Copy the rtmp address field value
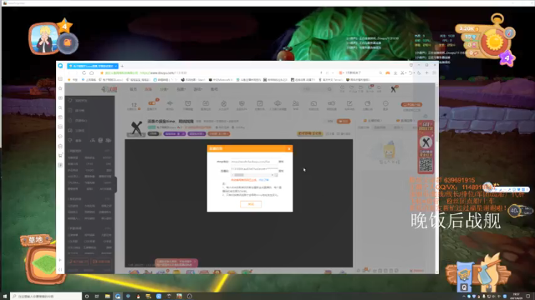Screen dimensions: 535x300 tap(281, 162)
